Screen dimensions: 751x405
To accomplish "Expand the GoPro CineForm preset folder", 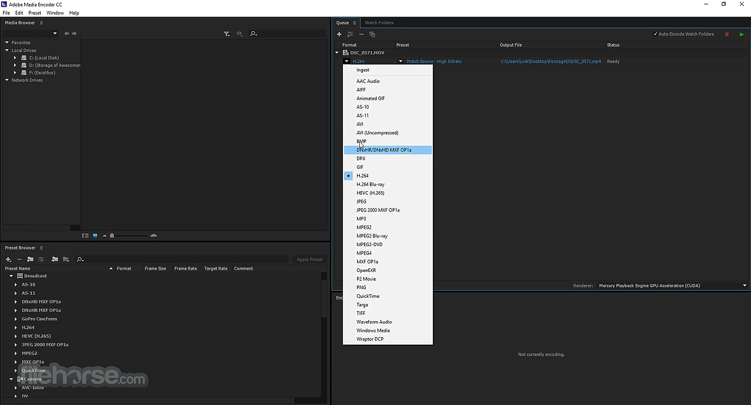I will 16,319.
